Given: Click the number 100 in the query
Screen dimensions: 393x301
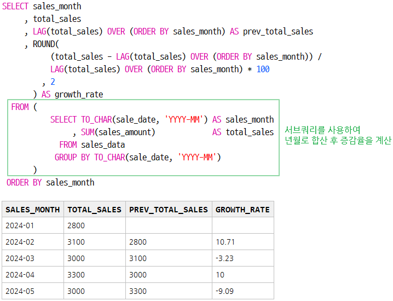Looking at the screenshot, I should (x=263, y=69).
